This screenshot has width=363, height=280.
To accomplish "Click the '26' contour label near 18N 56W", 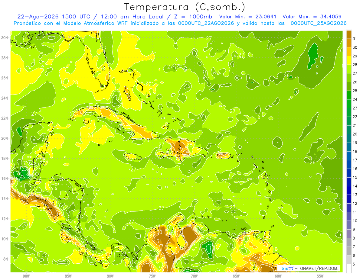I will point(312,163).
